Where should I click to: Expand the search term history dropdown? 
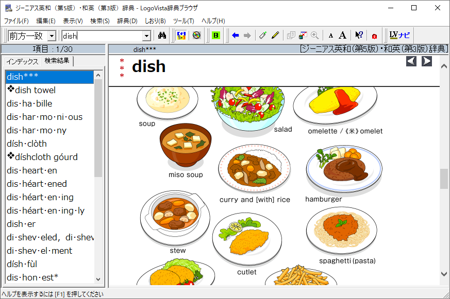click(146, 36)
